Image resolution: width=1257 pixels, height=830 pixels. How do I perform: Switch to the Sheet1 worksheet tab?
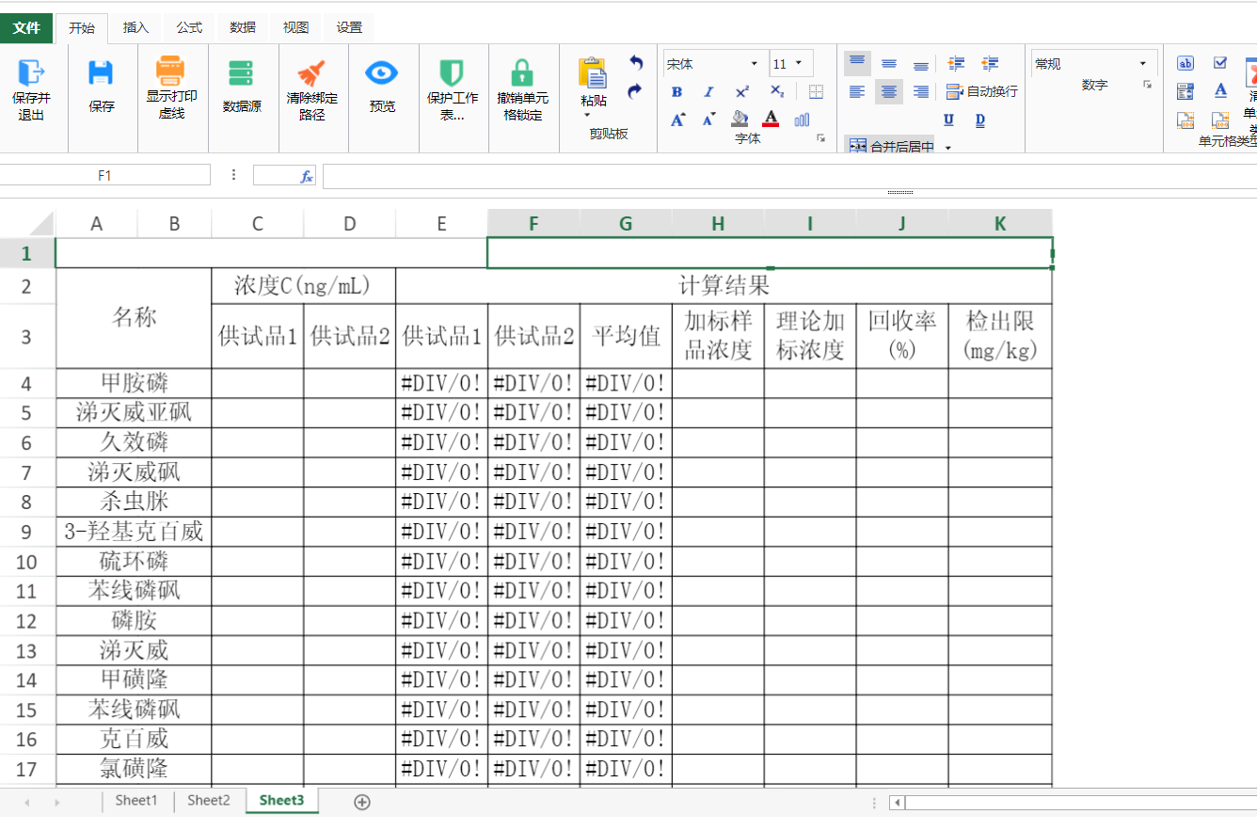(x=136, y=801)
